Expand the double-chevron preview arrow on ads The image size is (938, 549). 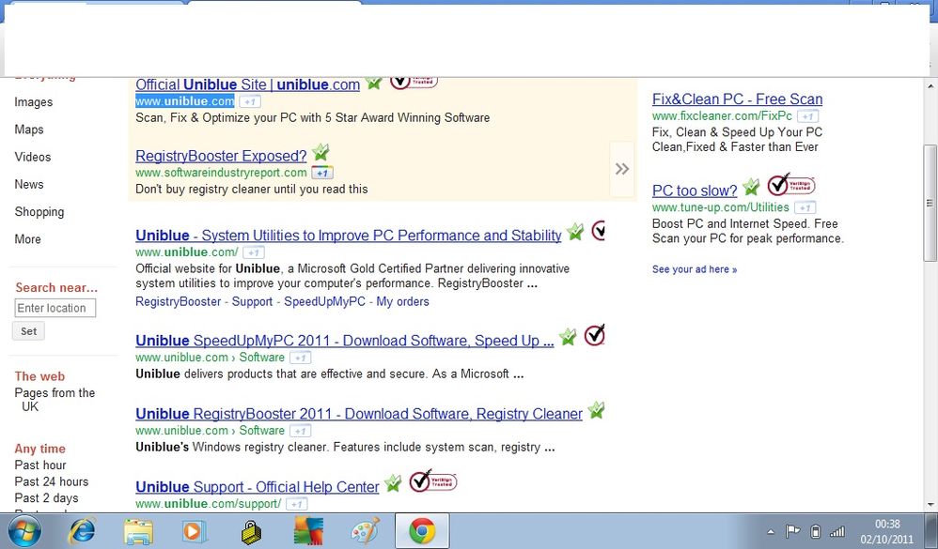tap(622, 169)
